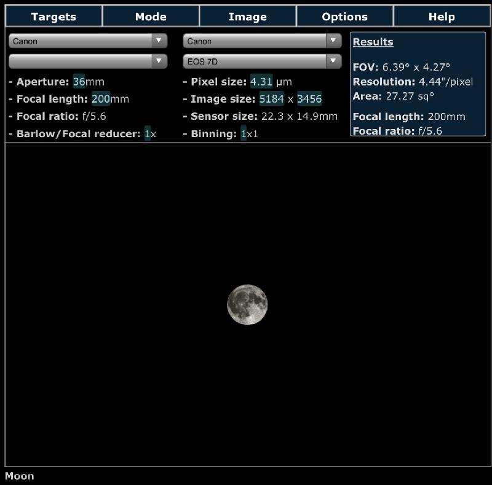Edit the Focal length value 200
Image resolution: width=492 pixels, height=485 pixels.
[101, 99]
